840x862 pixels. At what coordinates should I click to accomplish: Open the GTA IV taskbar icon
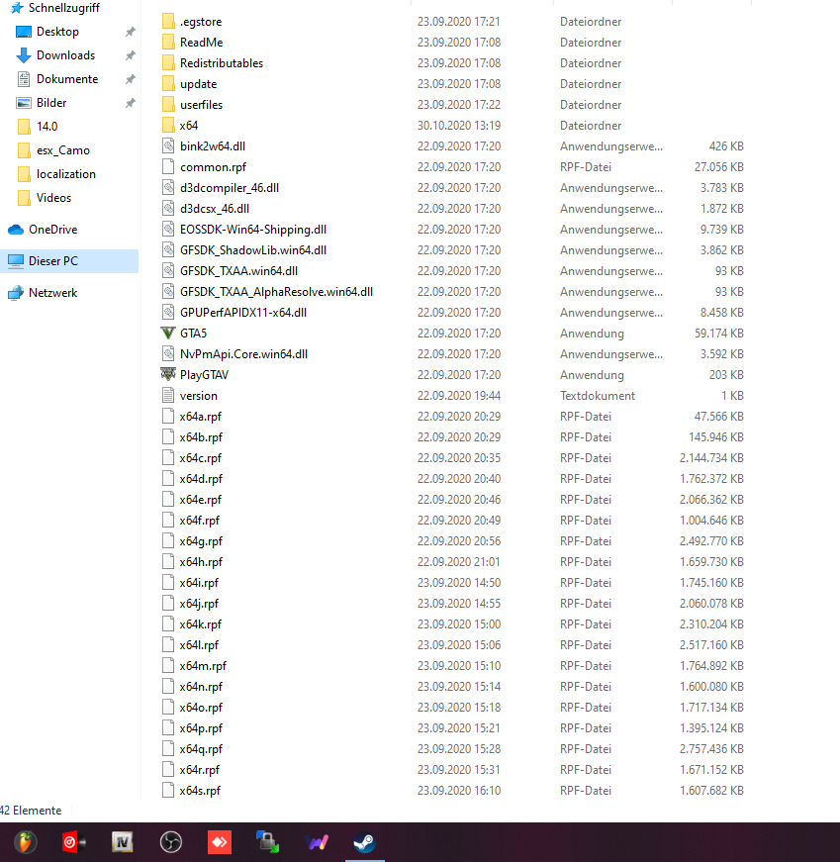tap(122, 842)
